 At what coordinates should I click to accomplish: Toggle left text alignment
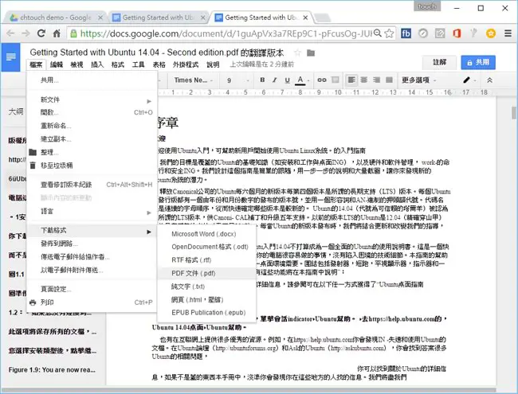point(351,80)
